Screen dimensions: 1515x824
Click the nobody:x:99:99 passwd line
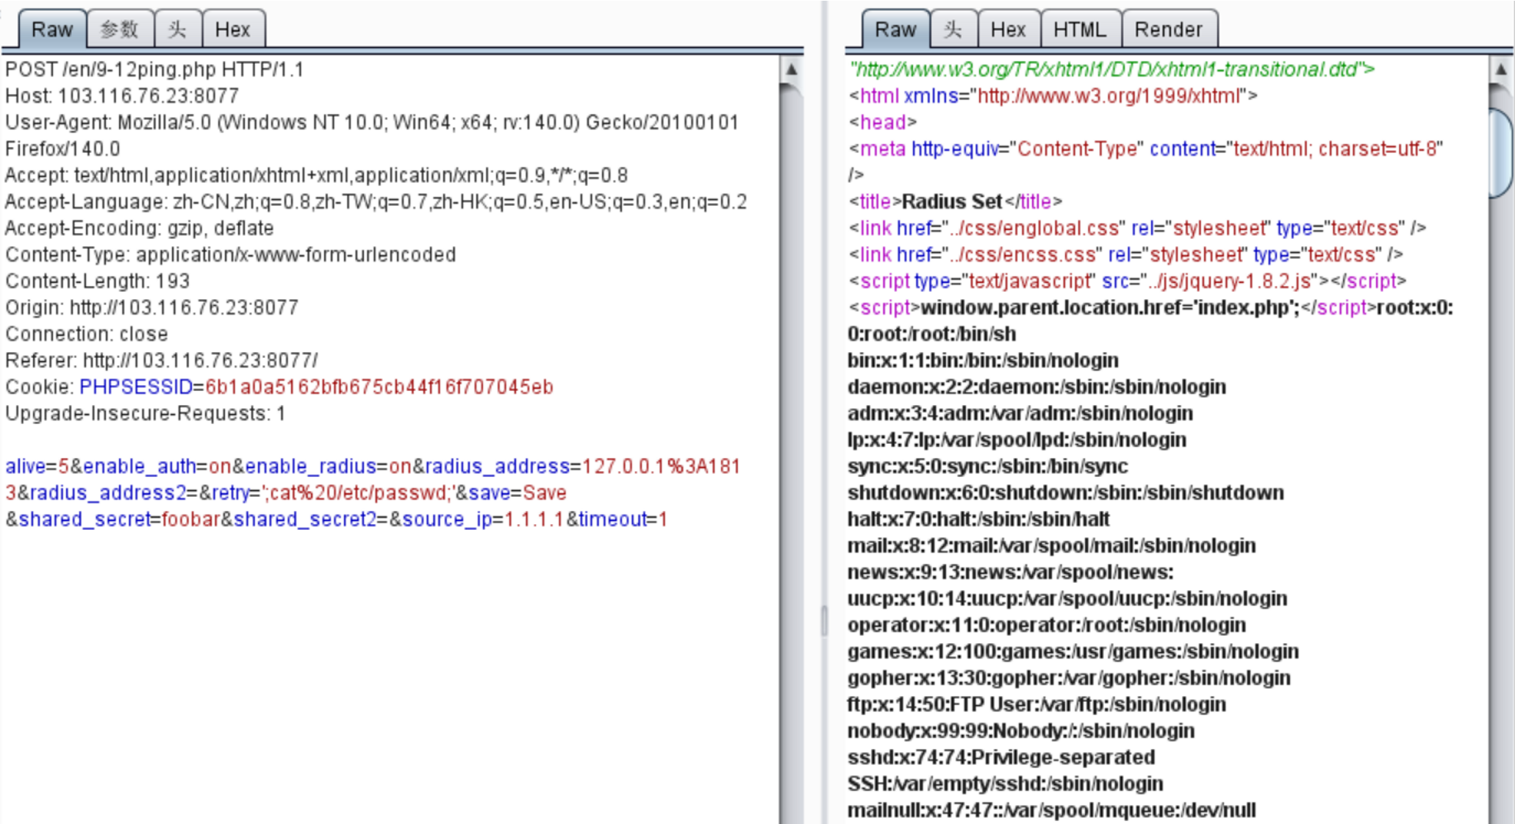1021,731
